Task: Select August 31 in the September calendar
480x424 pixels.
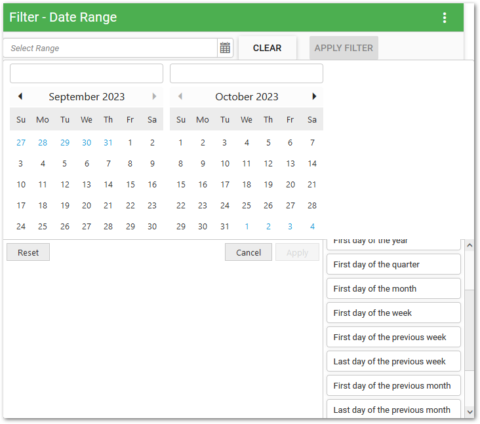Action: tap(108, 143)
